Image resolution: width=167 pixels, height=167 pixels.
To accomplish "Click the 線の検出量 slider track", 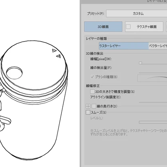I will click(x=153, y=73).
